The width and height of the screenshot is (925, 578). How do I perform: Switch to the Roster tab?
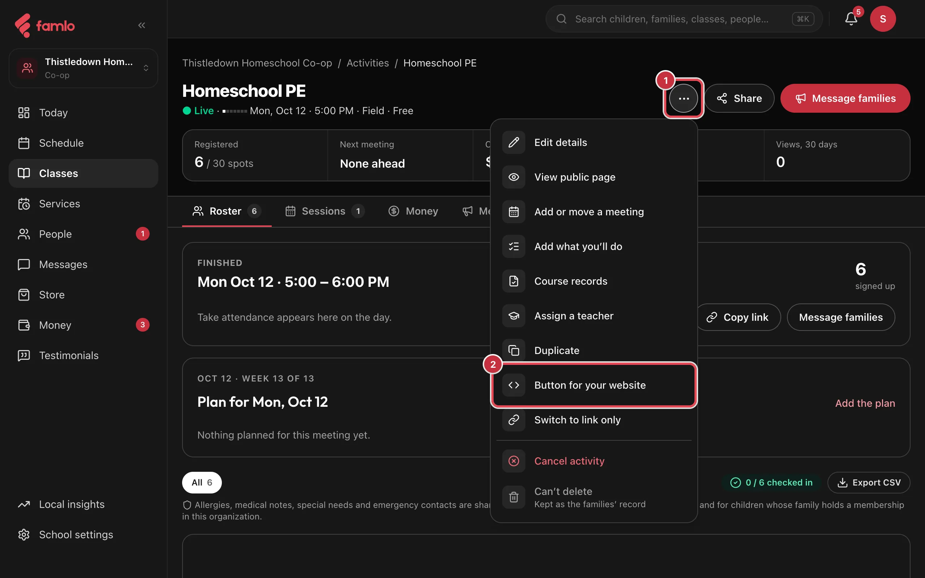click(x=227, y=211)
